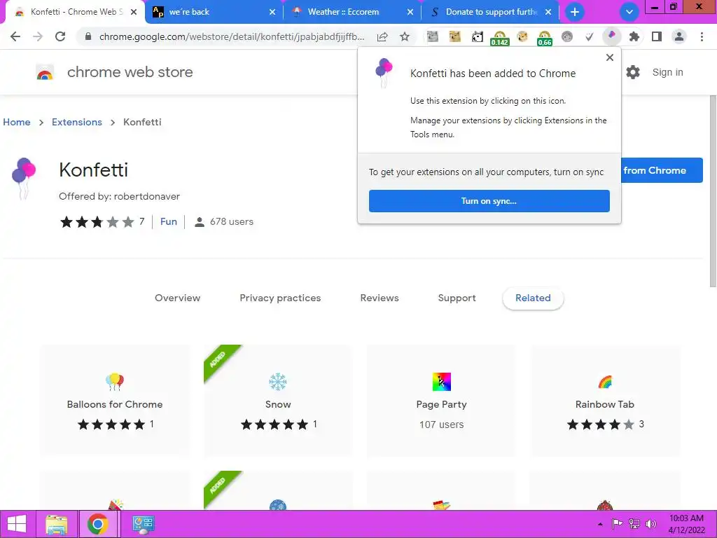Show hidden system tray icons
This screenshot has height=538, width=717.
[x=600, y=524]
